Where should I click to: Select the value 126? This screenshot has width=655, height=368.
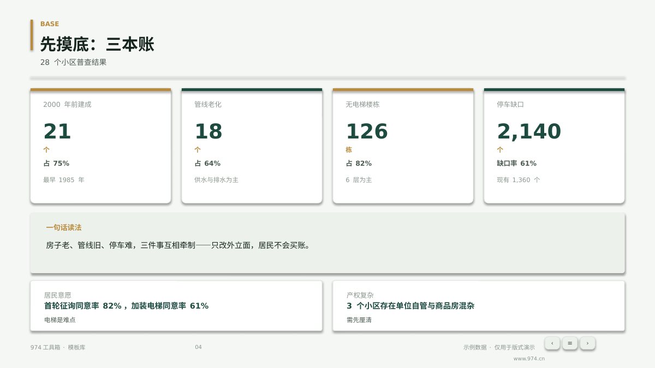point(367,131)
